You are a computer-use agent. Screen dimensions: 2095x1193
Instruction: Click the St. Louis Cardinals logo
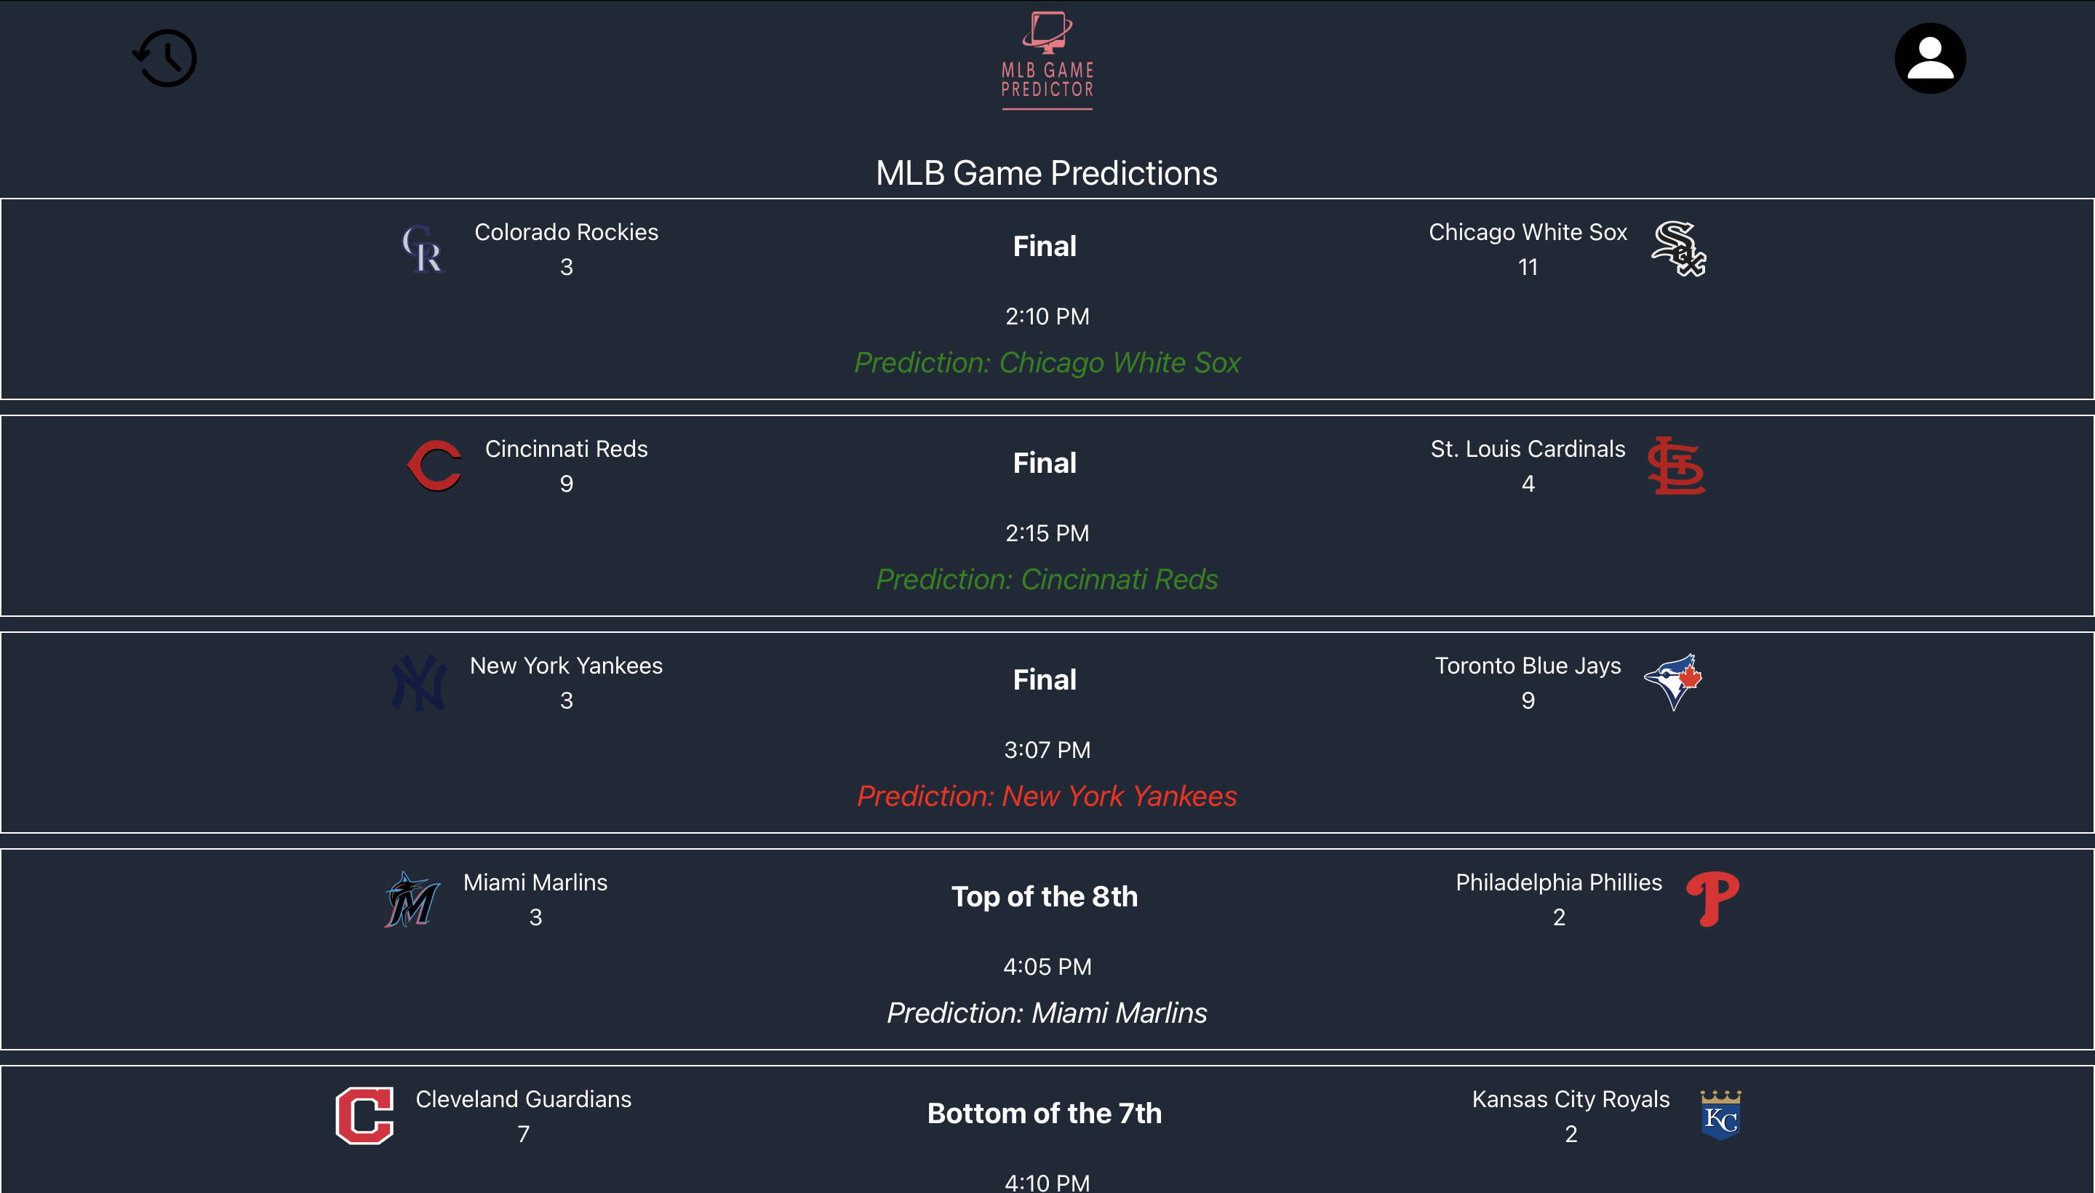point(1677,466)
